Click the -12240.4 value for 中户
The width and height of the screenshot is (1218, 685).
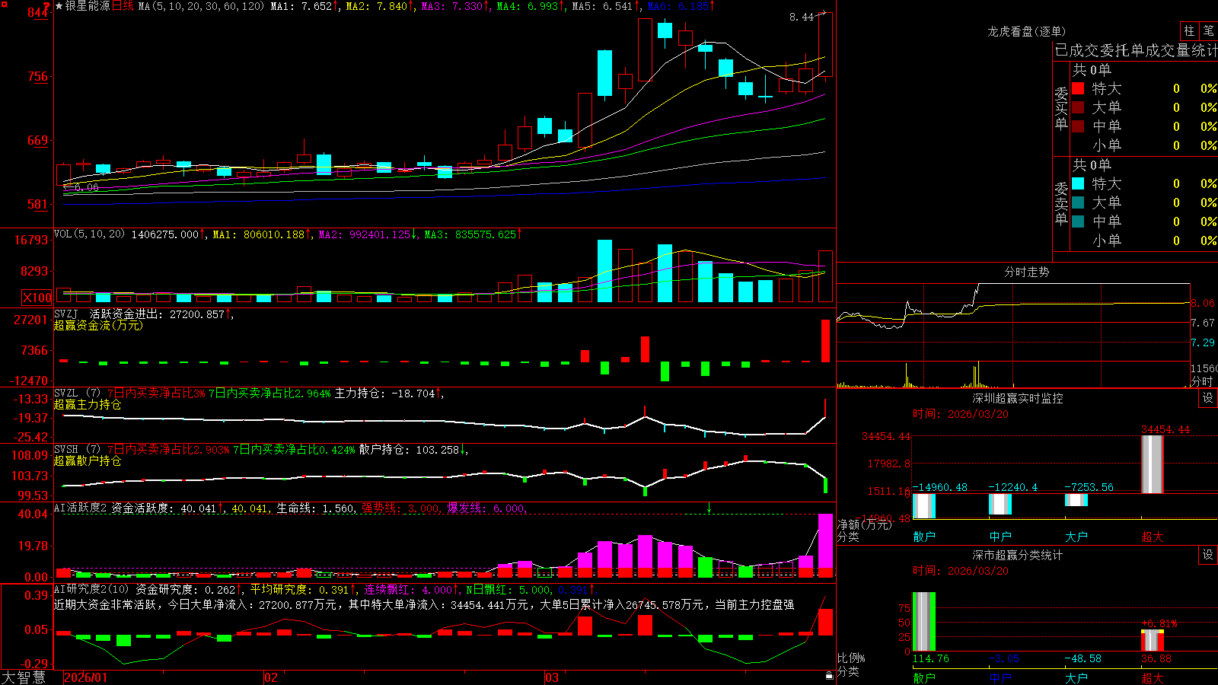pos(1013,487)
